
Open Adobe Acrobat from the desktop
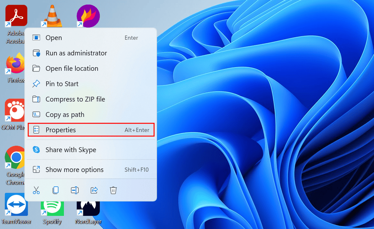coord(15,15)
